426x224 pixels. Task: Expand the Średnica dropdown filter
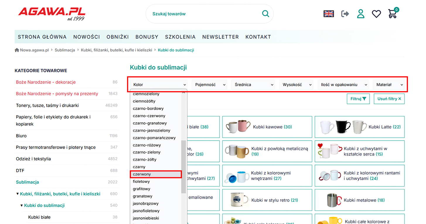(x=254, y=85)
